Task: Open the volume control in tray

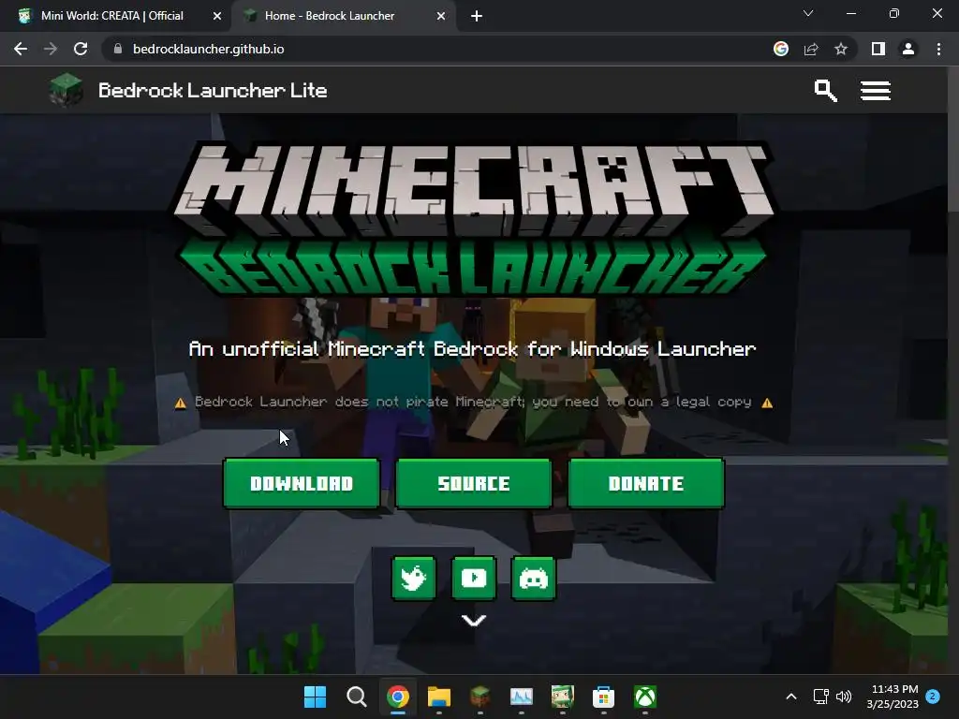Action: coord(844,697)
